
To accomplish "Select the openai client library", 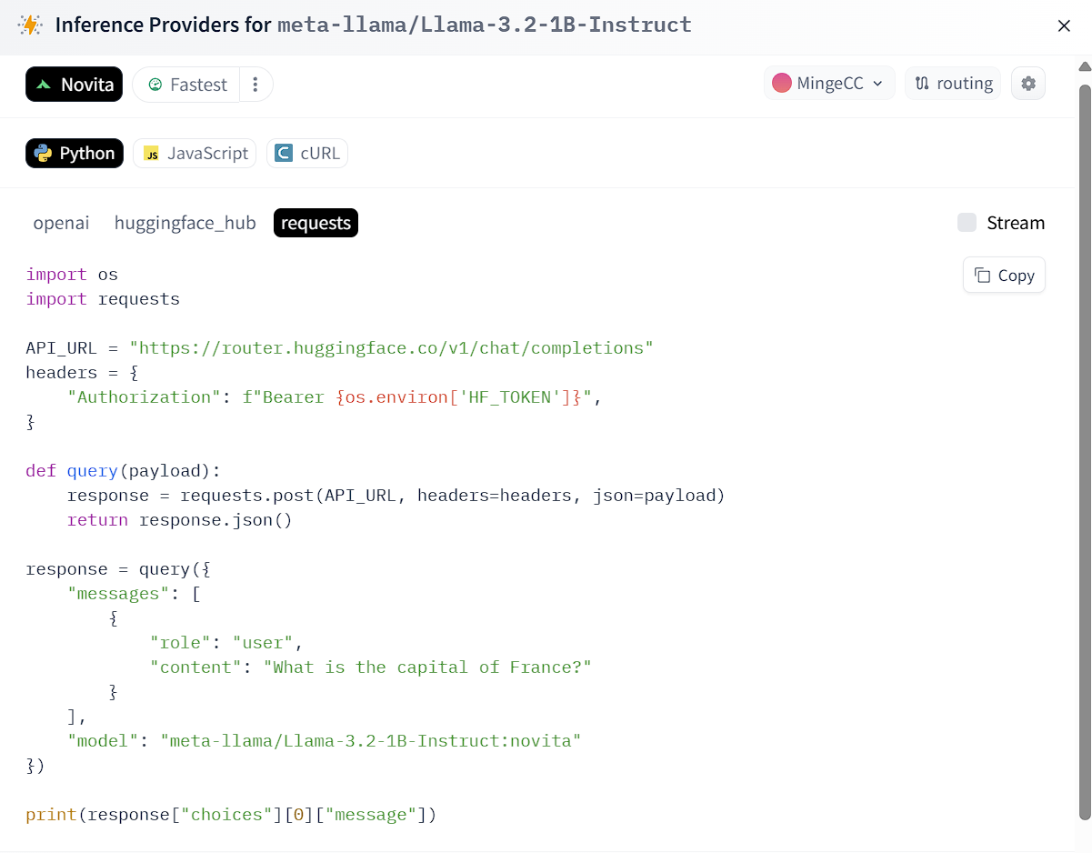I will coord(61,223).
